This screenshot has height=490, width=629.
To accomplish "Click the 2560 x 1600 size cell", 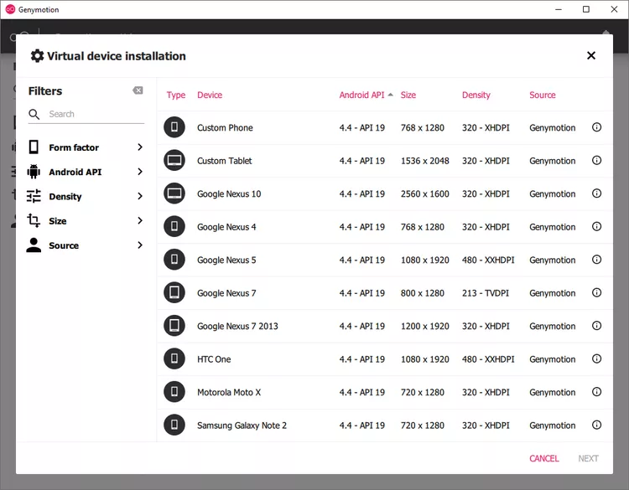I will coord(424,193).
